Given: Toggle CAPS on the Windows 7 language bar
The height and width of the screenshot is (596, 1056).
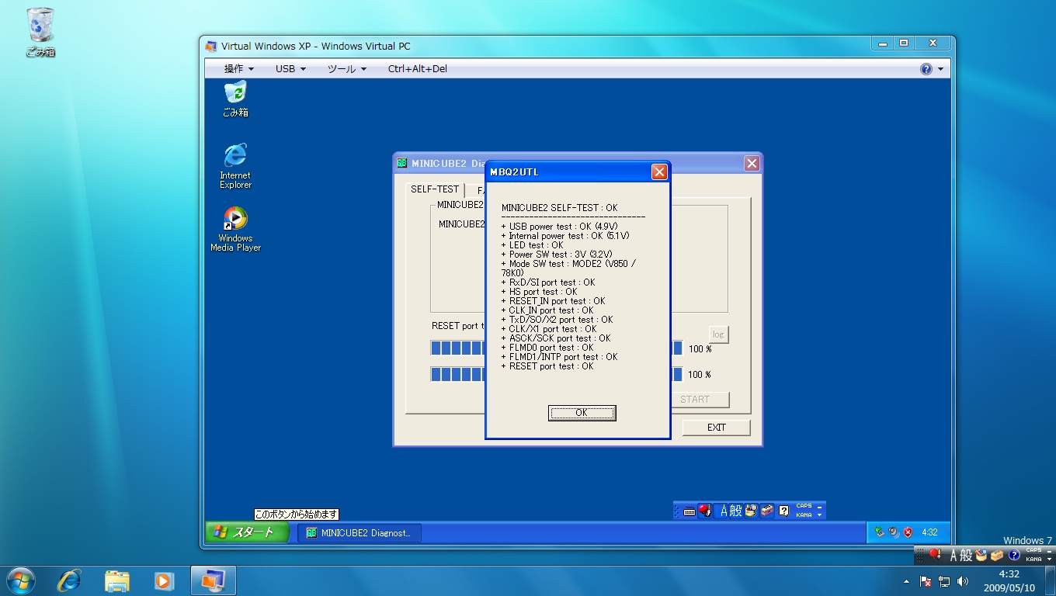Looking at the screenshot, I should tap(1033, 550).
